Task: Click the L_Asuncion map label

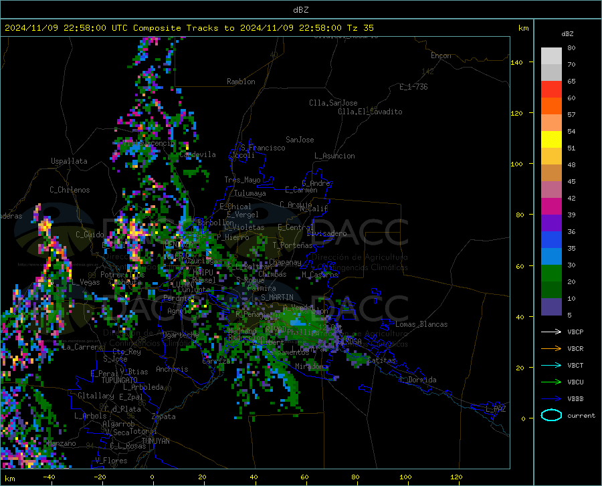Action: (334, 156)
